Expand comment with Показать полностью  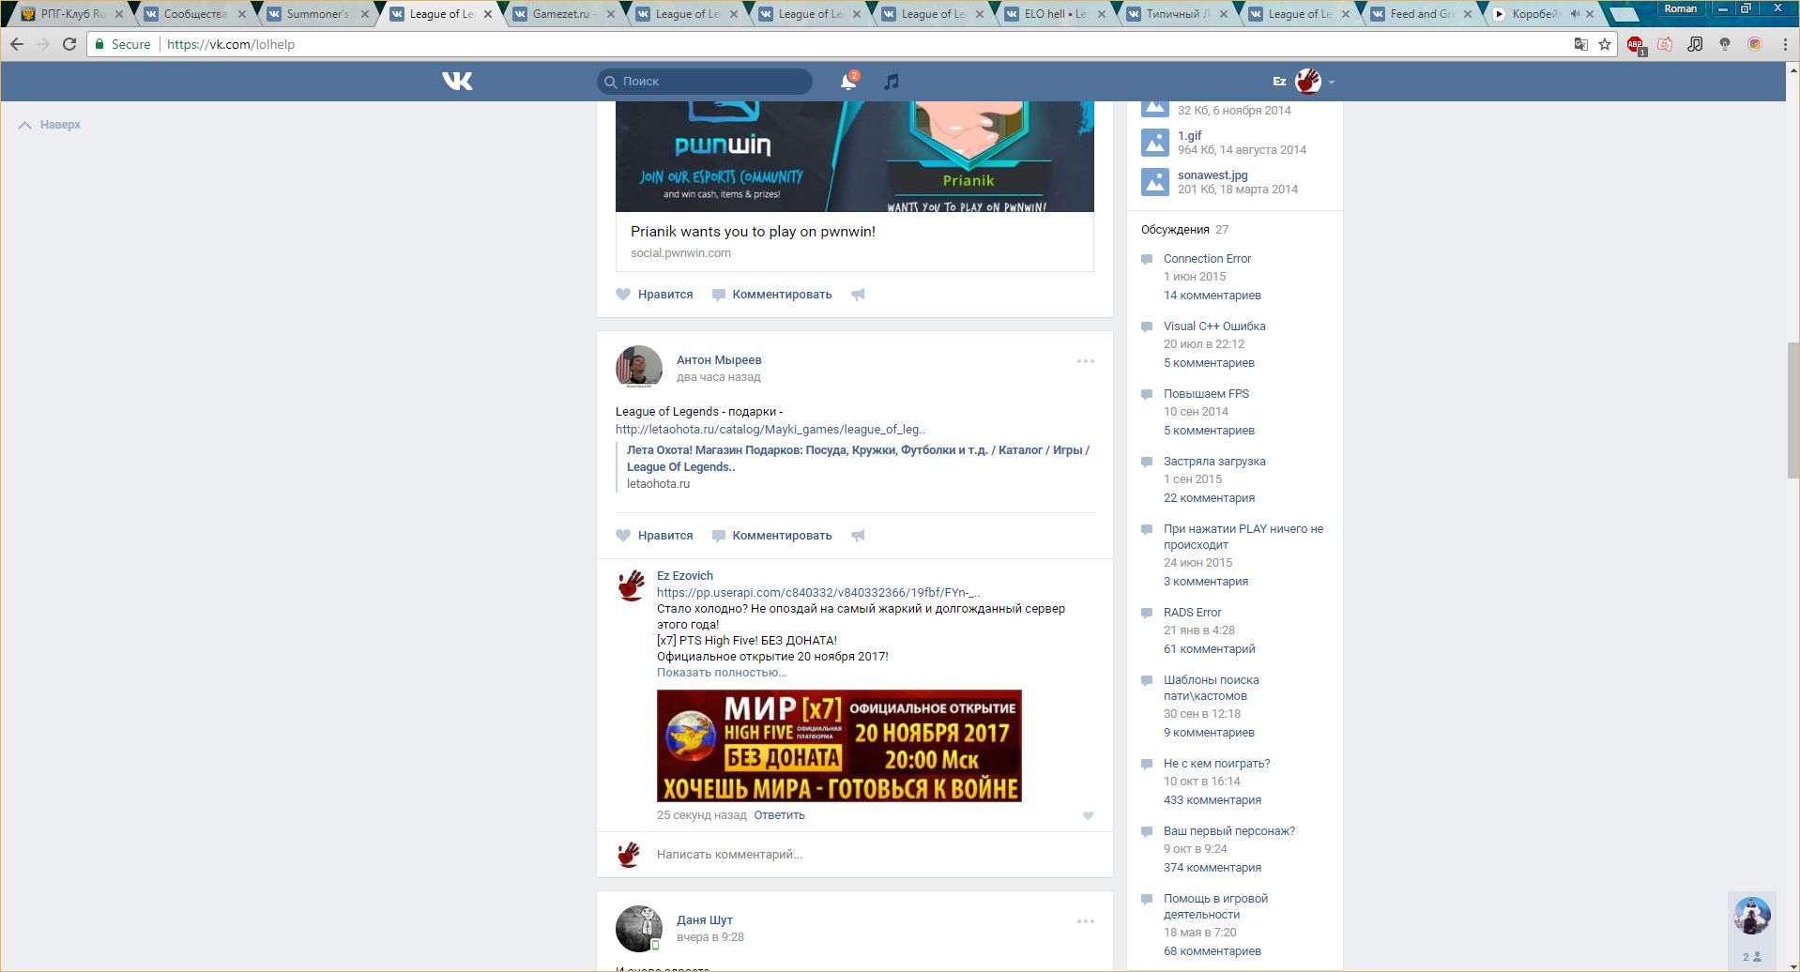pyautogui.click(x=722, y=673)
